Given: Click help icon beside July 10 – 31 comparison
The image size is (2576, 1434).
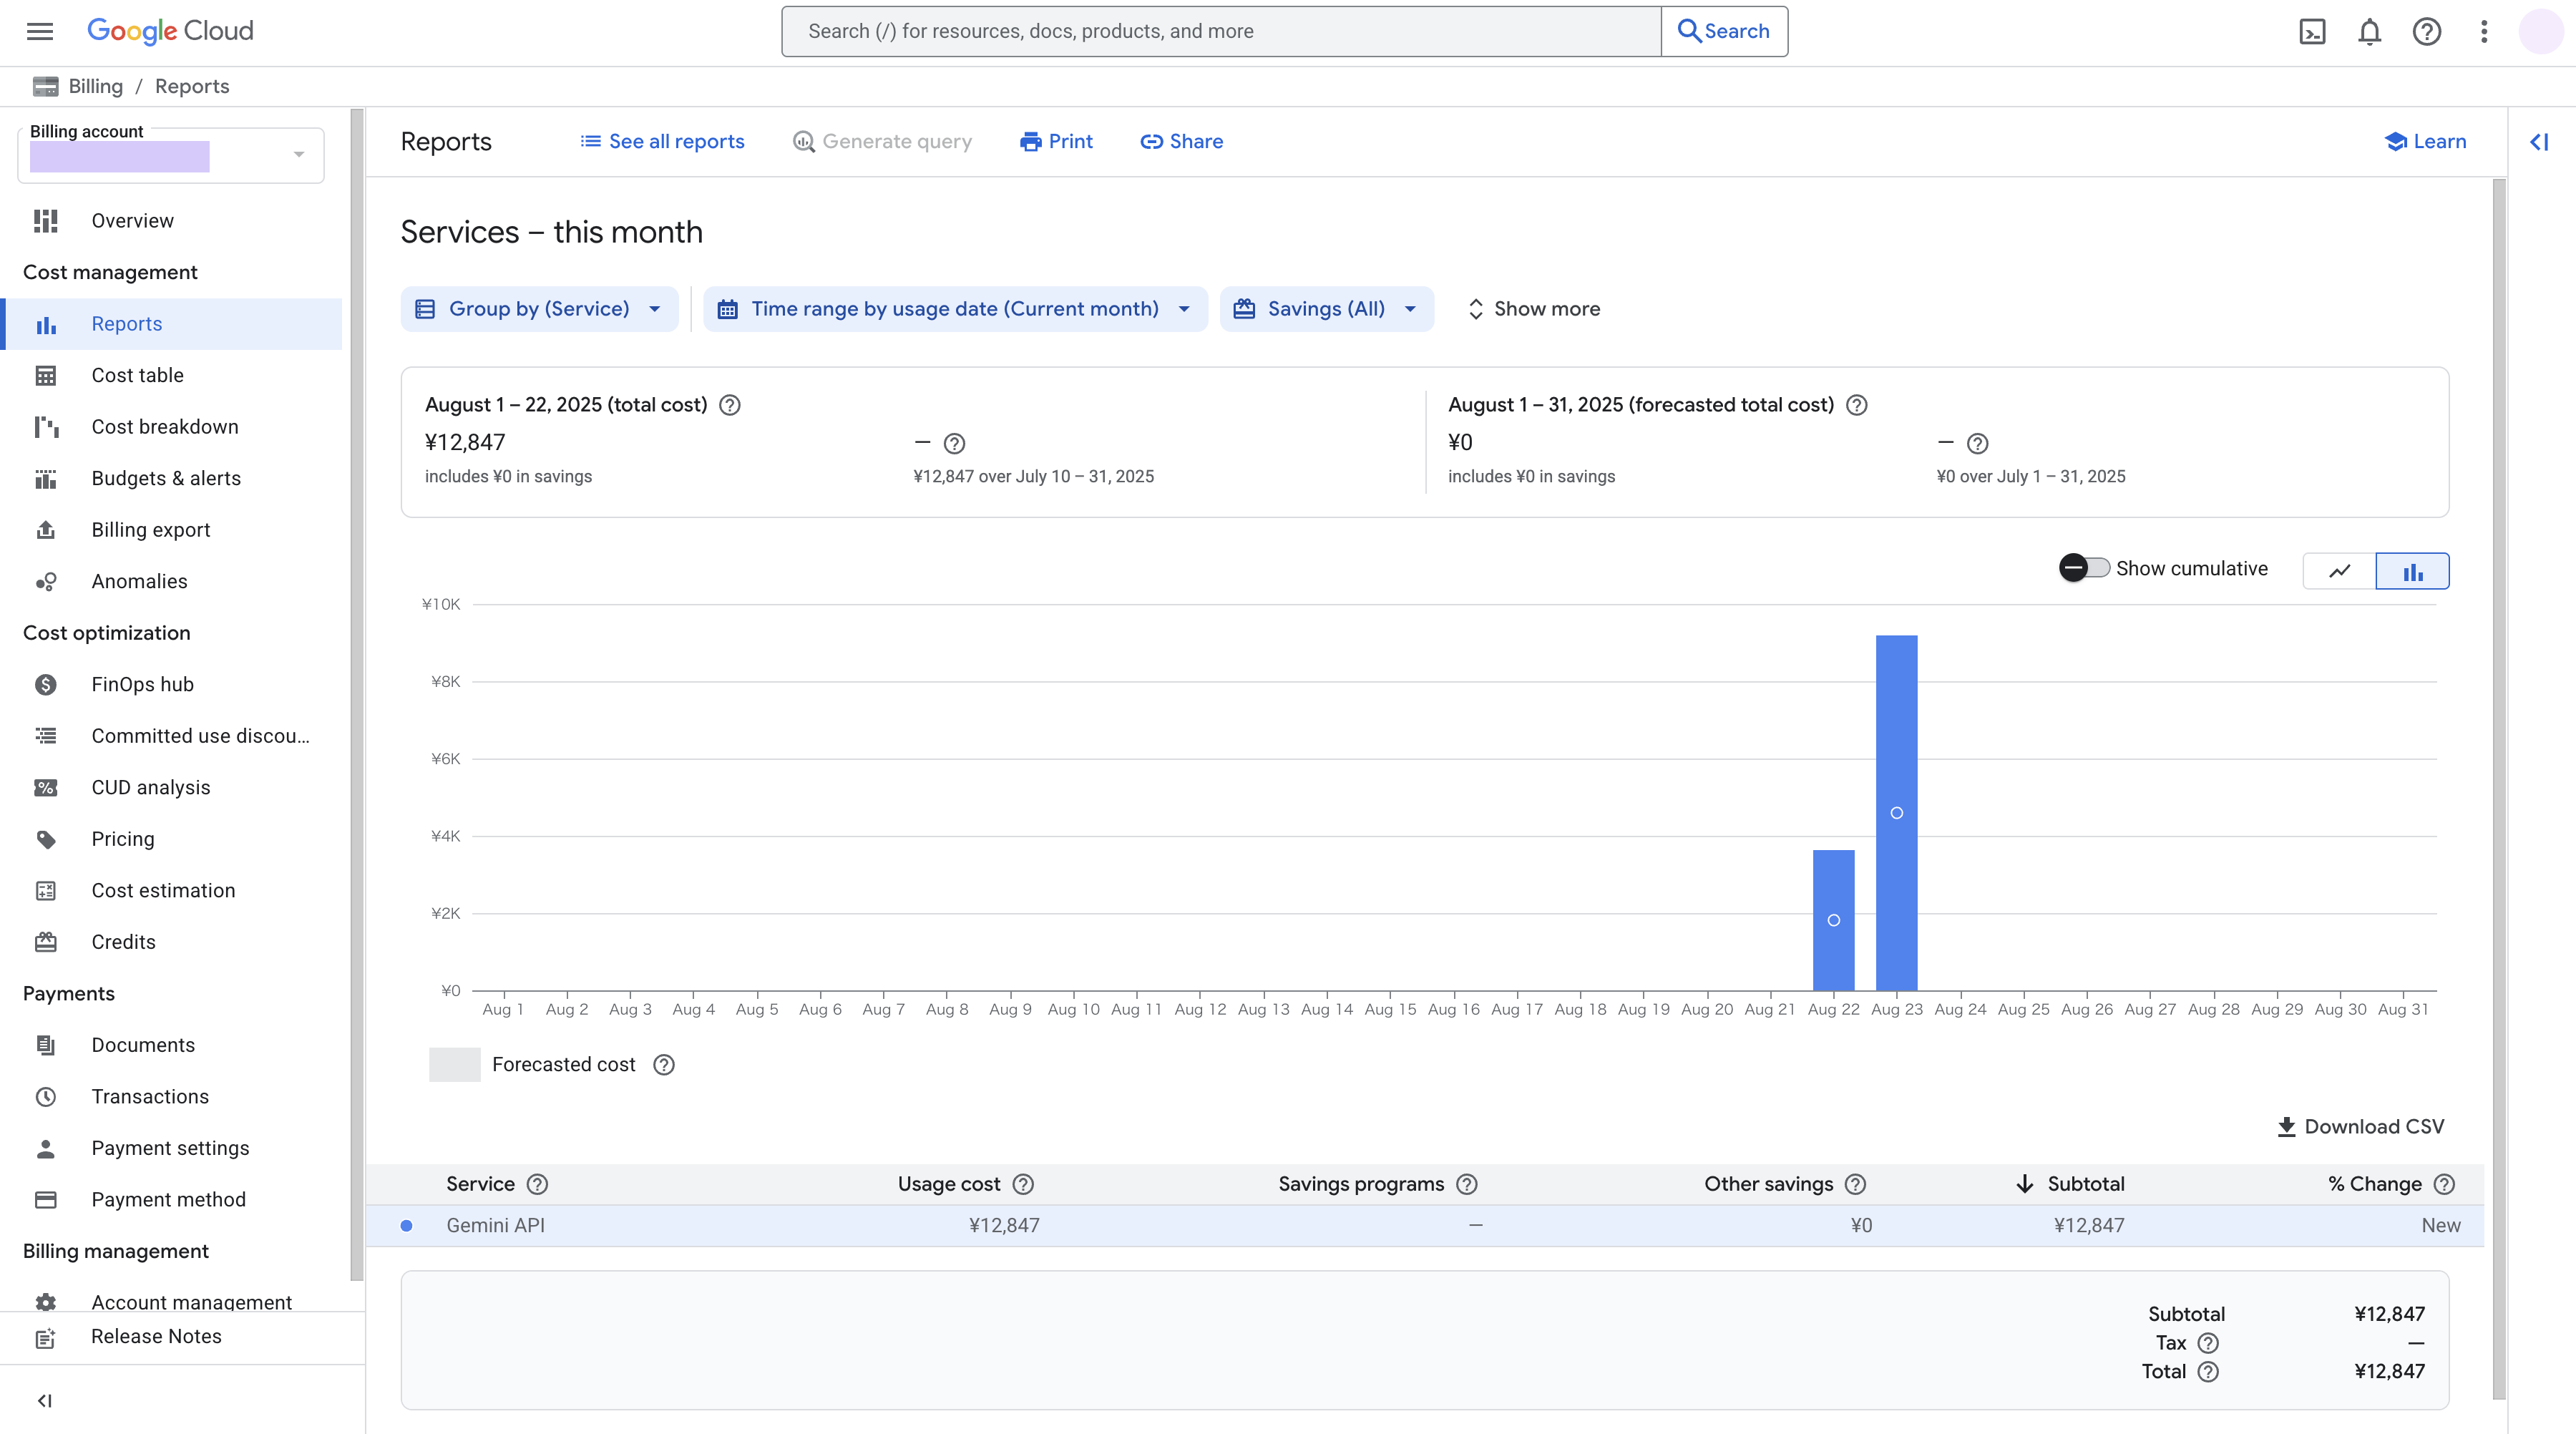Looking at the screenshot, I should pos(955,443).
